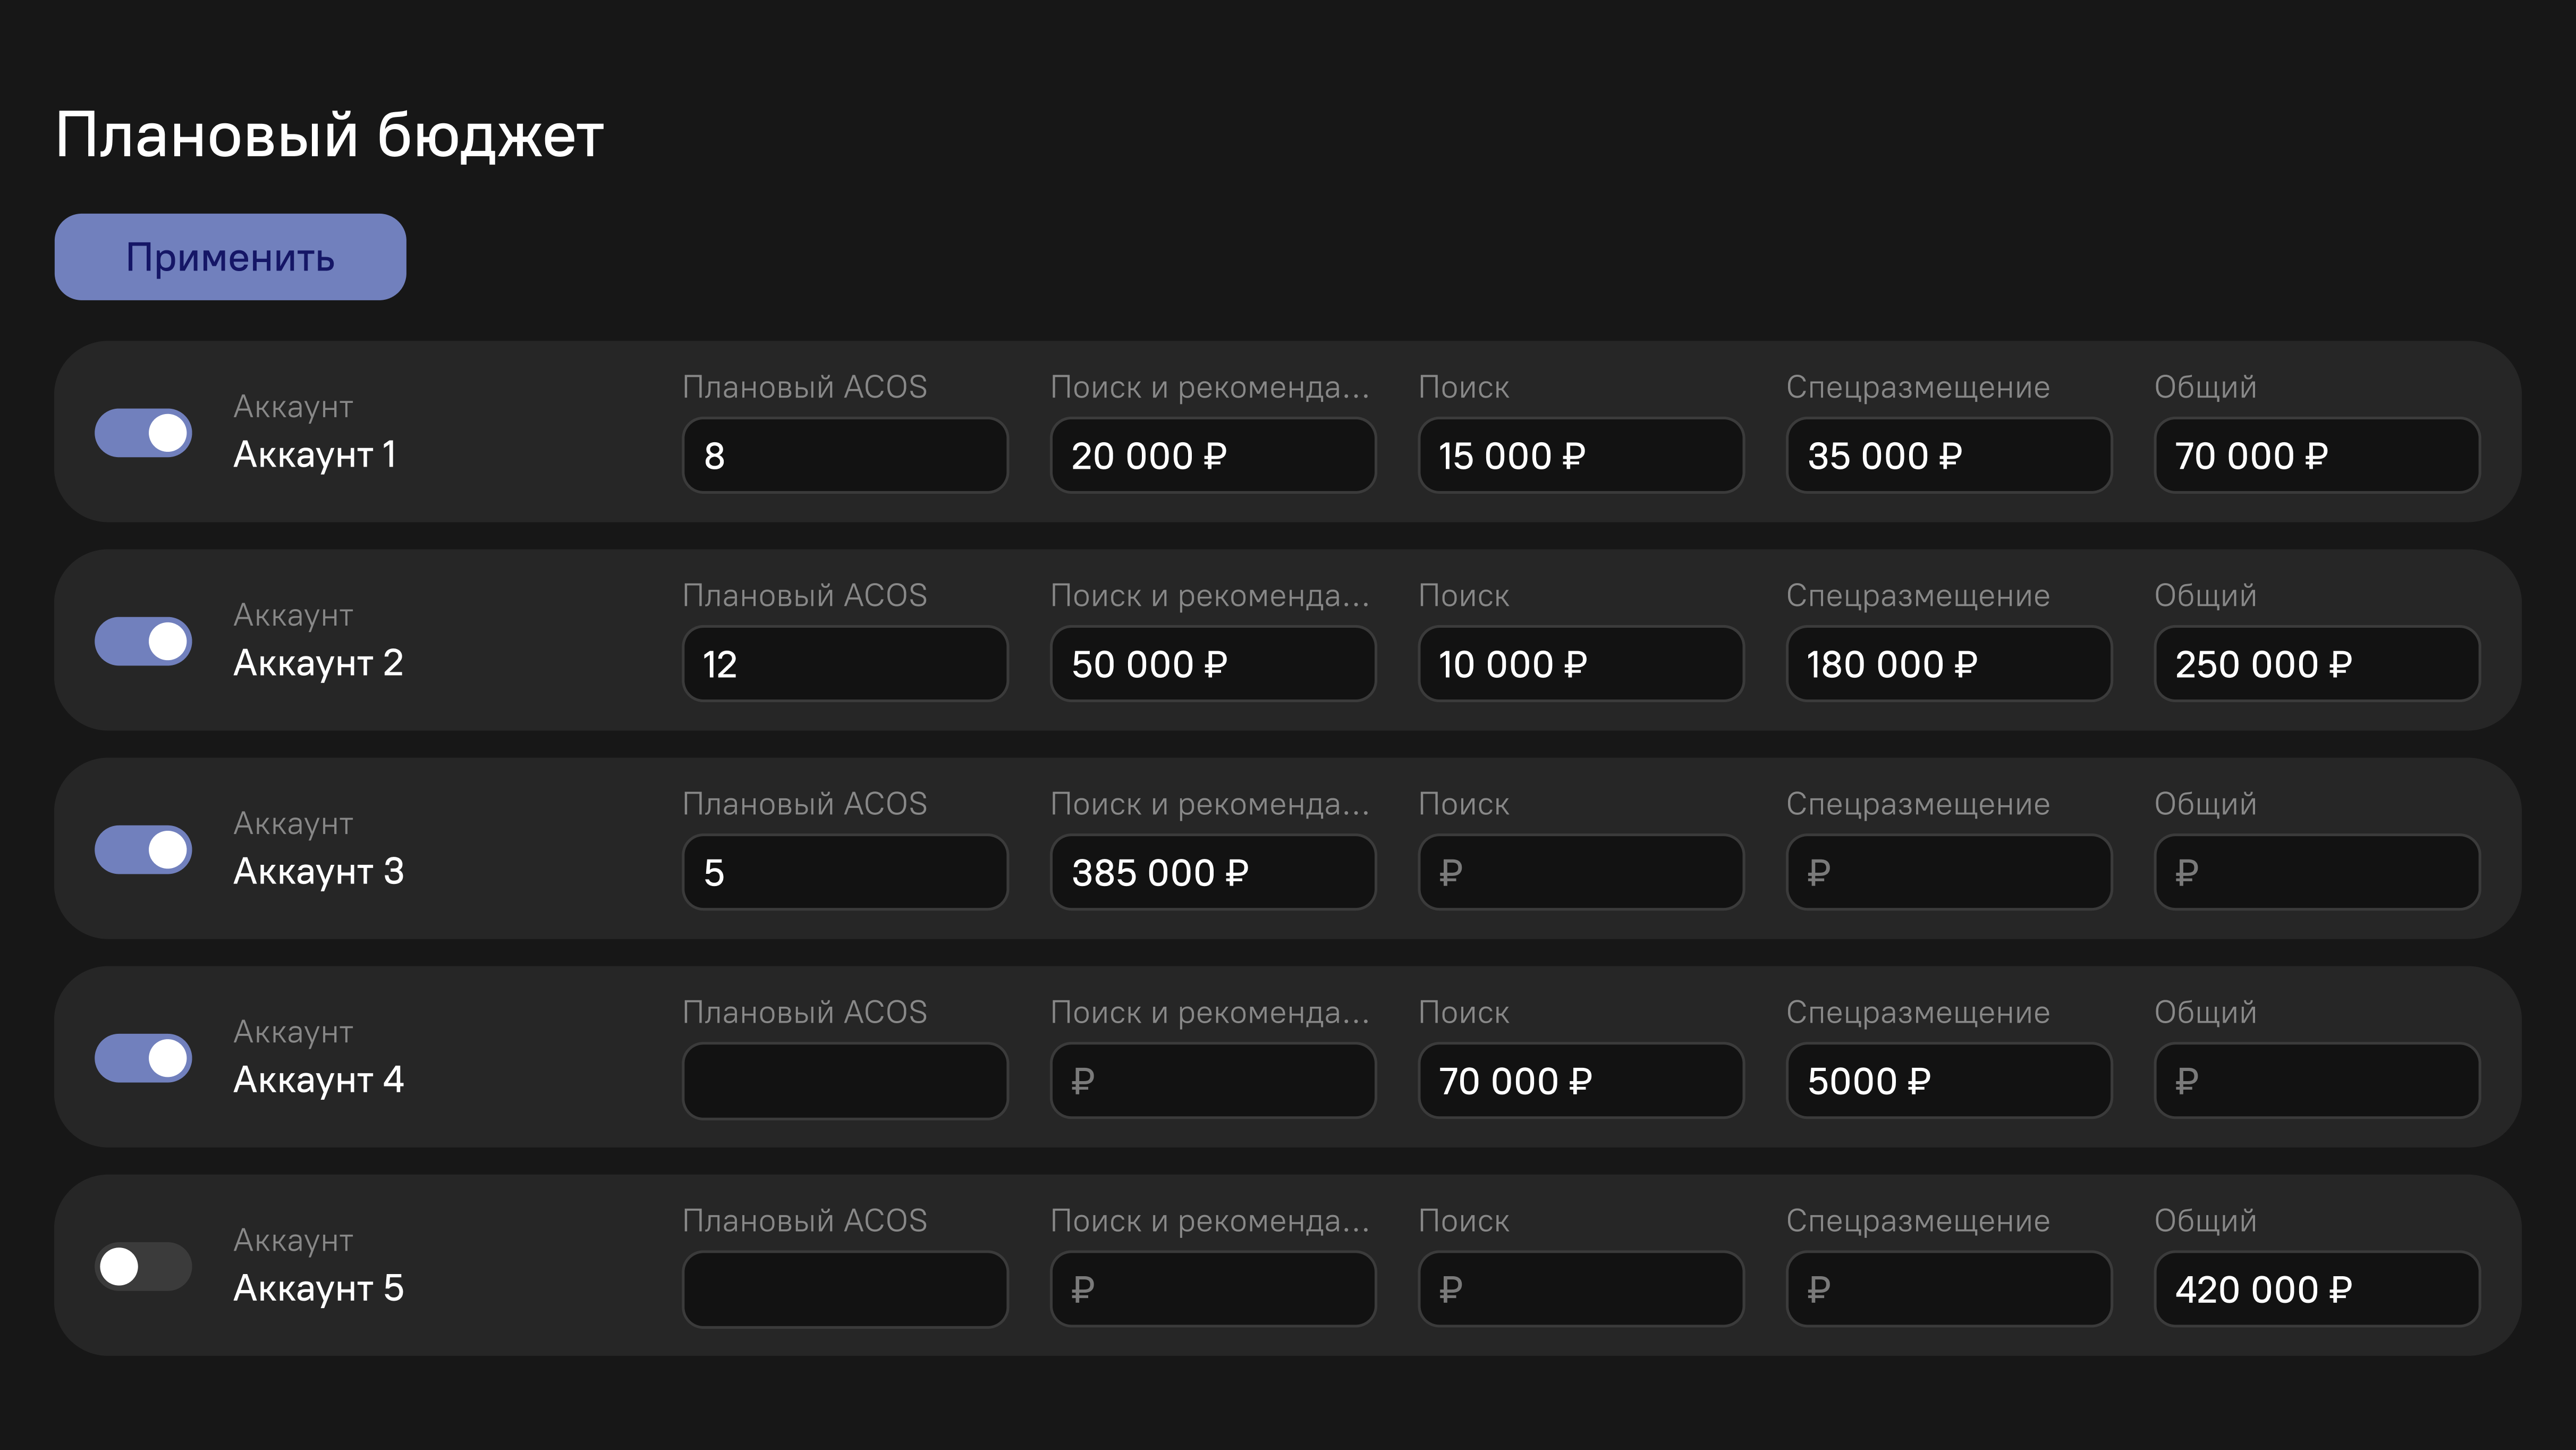Click Аккаунт 5 Общий field 420 000 ₽
This screenshot has width=2576, height=1450.
(2316, 1290)
